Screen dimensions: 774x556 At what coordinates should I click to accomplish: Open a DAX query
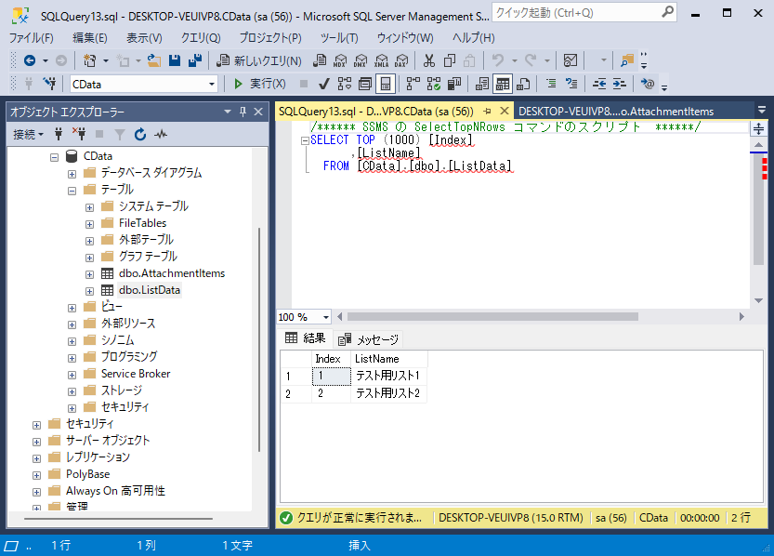pos(401,60)
